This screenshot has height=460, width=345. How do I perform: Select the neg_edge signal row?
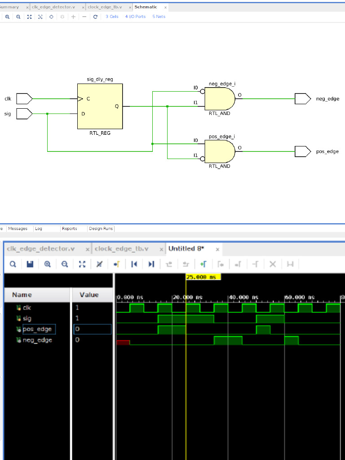pos(37,340)
